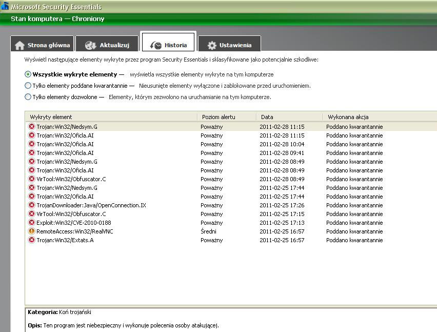Click 'Poddano kwarantannie' in the RealVNC row
Image resolution: width=437 pixels, height=332 pixels.
pos(354,231)
